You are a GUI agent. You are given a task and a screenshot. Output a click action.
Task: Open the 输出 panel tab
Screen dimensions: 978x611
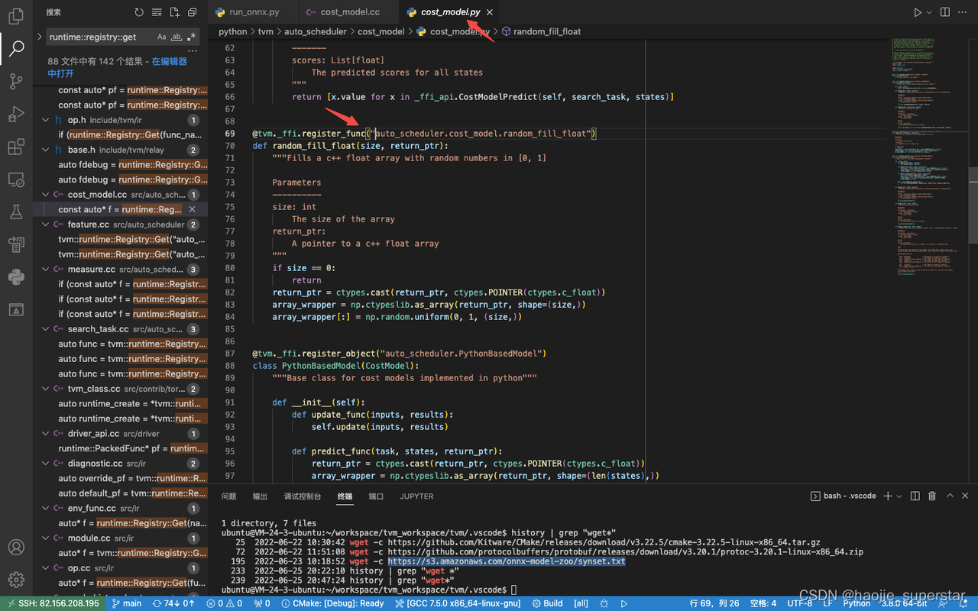click(x=260, y=496)
